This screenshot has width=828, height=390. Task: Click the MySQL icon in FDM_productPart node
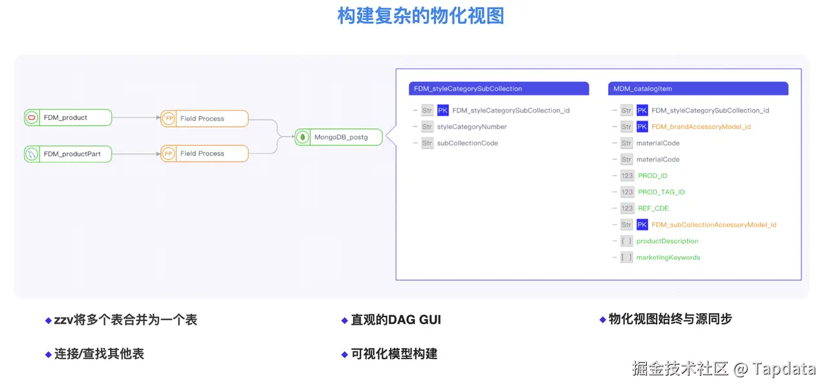(32, 154)
